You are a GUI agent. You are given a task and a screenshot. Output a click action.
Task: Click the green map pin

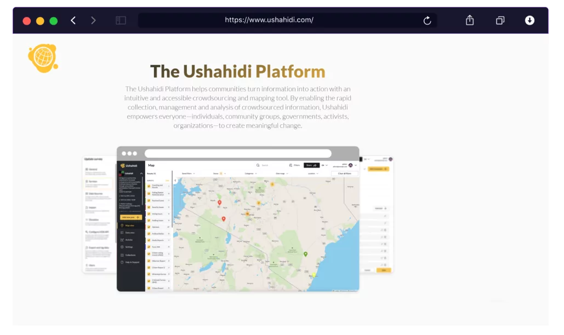pos(305,254)
